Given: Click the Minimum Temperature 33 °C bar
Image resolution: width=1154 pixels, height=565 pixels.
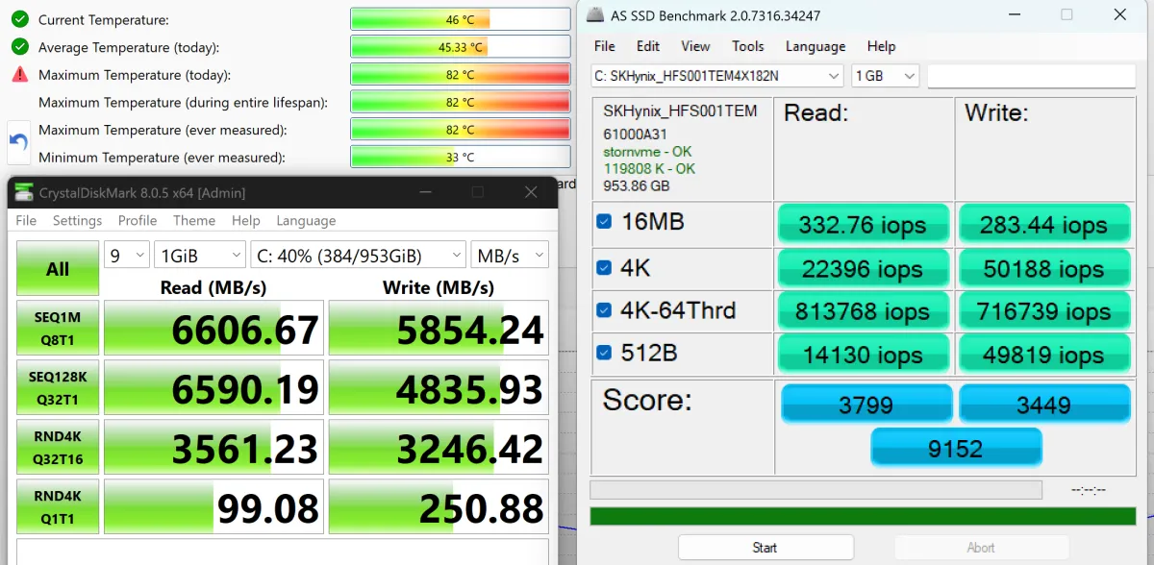Looking at the screenshot, I should [x=461, y=158].
